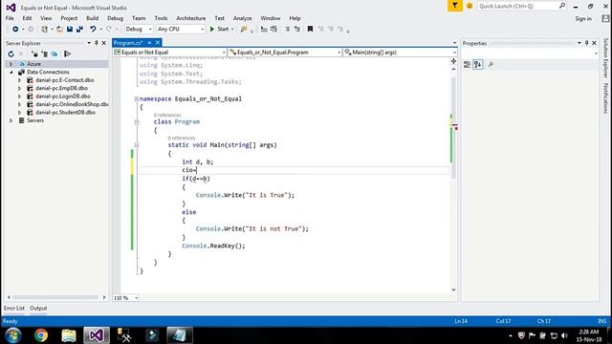The image size is (612, 344).
Task: Click the Open File folder icon
Action: (x=59, y=30)
